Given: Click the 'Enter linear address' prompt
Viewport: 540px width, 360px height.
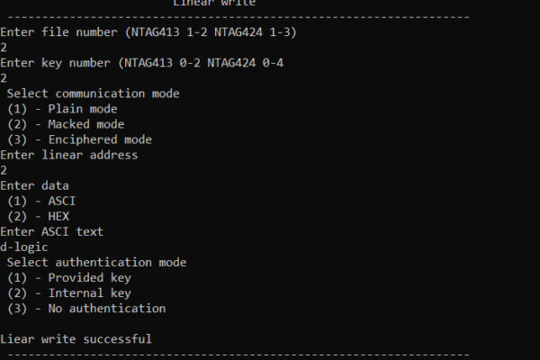Looking at the screenshot, I should pyautogui.click(x=69, y=155).
